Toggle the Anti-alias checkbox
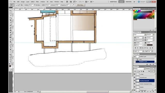 click(35, 5)
